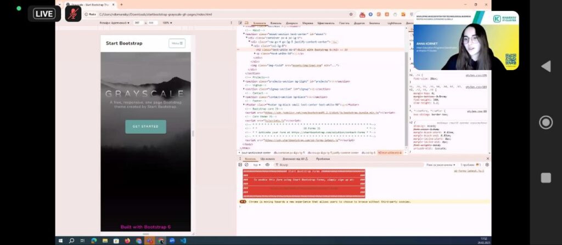This screenshot has width=562, height=245.
Task: Clear the console with the clear icon
Action: click(246, 165)
